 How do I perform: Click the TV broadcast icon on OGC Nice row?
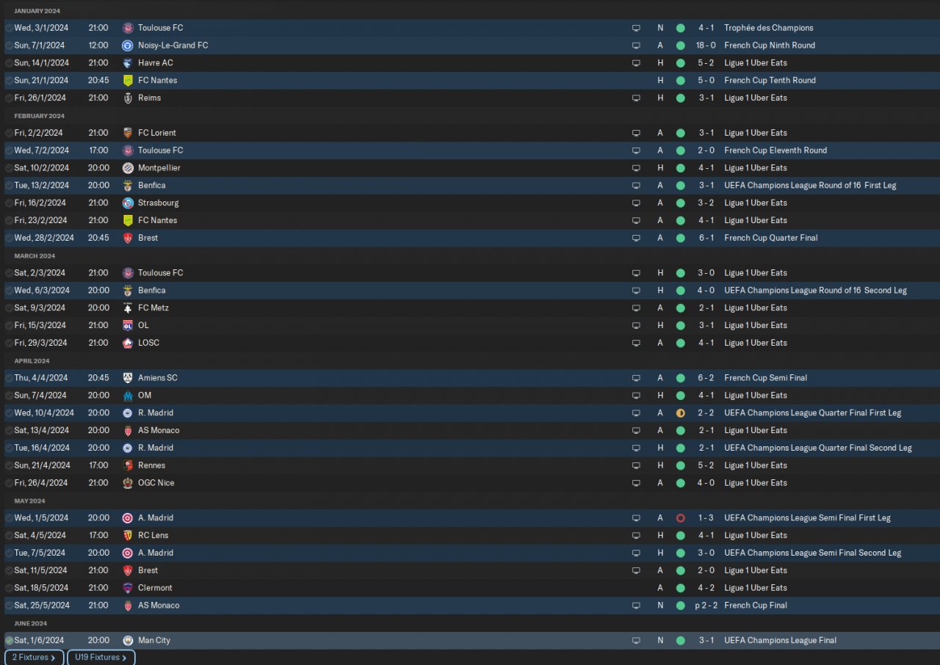click(636, 483)
